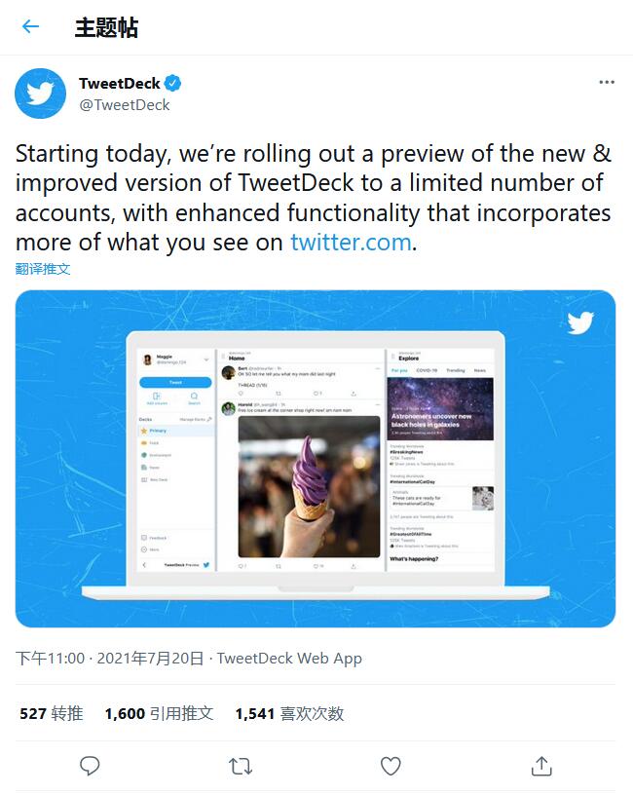Click the TweetDeck display name
Image resolution: width=633 pixels, height=794 pixels.
pyautogui.click(x=119, y=84)
